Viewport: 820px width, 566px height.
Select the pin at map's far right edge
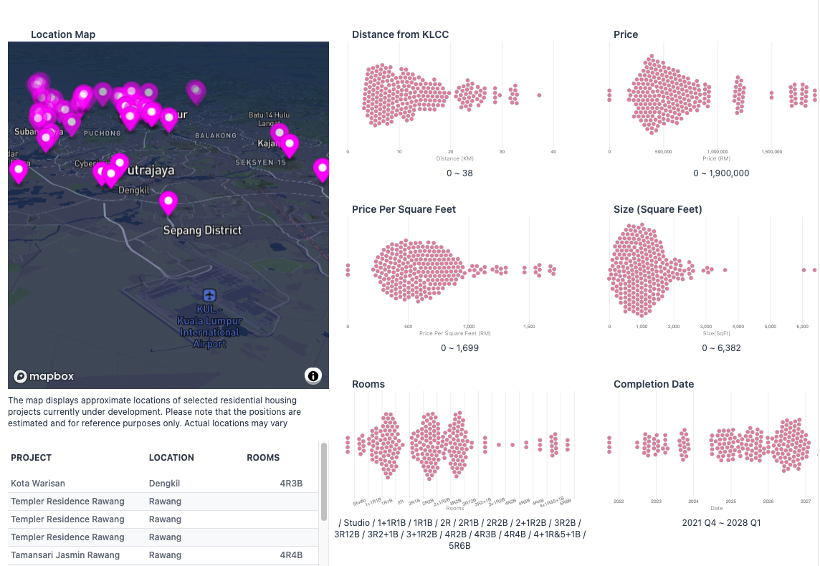point(322,169)
